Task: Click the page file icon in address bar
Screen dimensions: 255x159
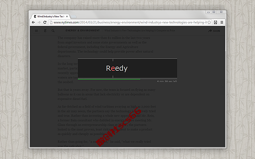Action: point(51,22)
